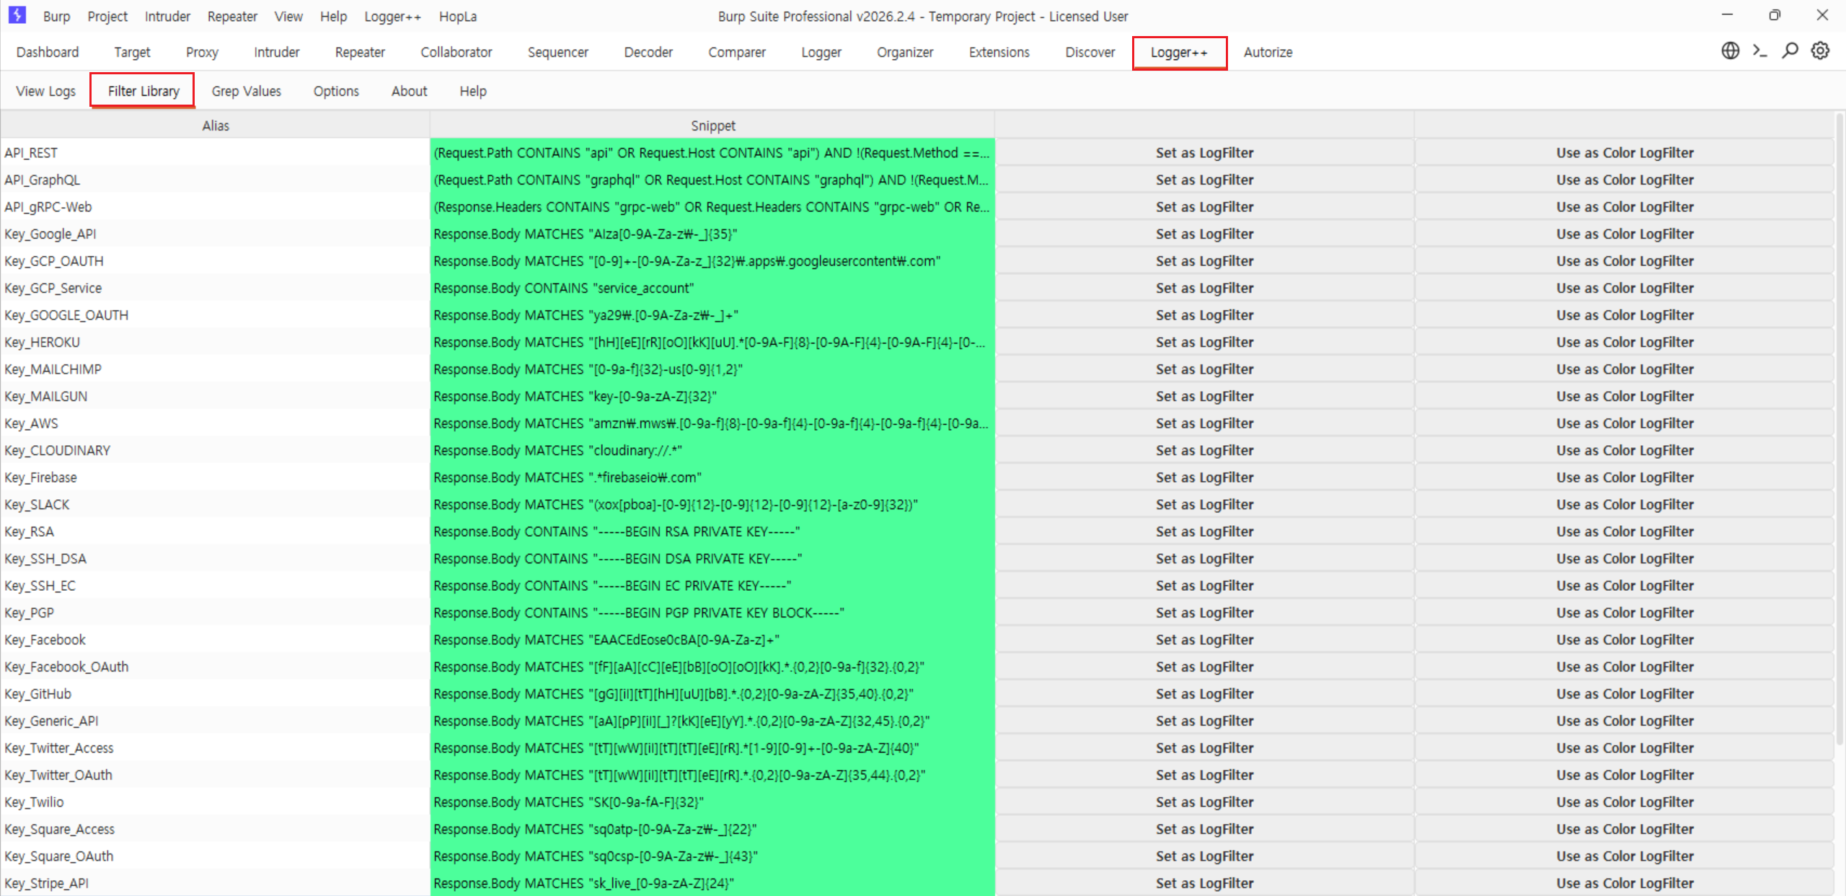The height and width of the screenshot is (896, 1846).
Task: Open the command palette terminal icon
Action: 1760,51
